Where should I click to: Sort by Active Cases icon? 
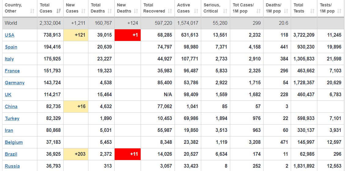point(196,11)
